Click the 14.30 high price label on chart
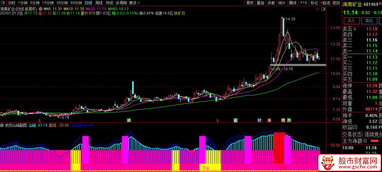 coord(290,19)
